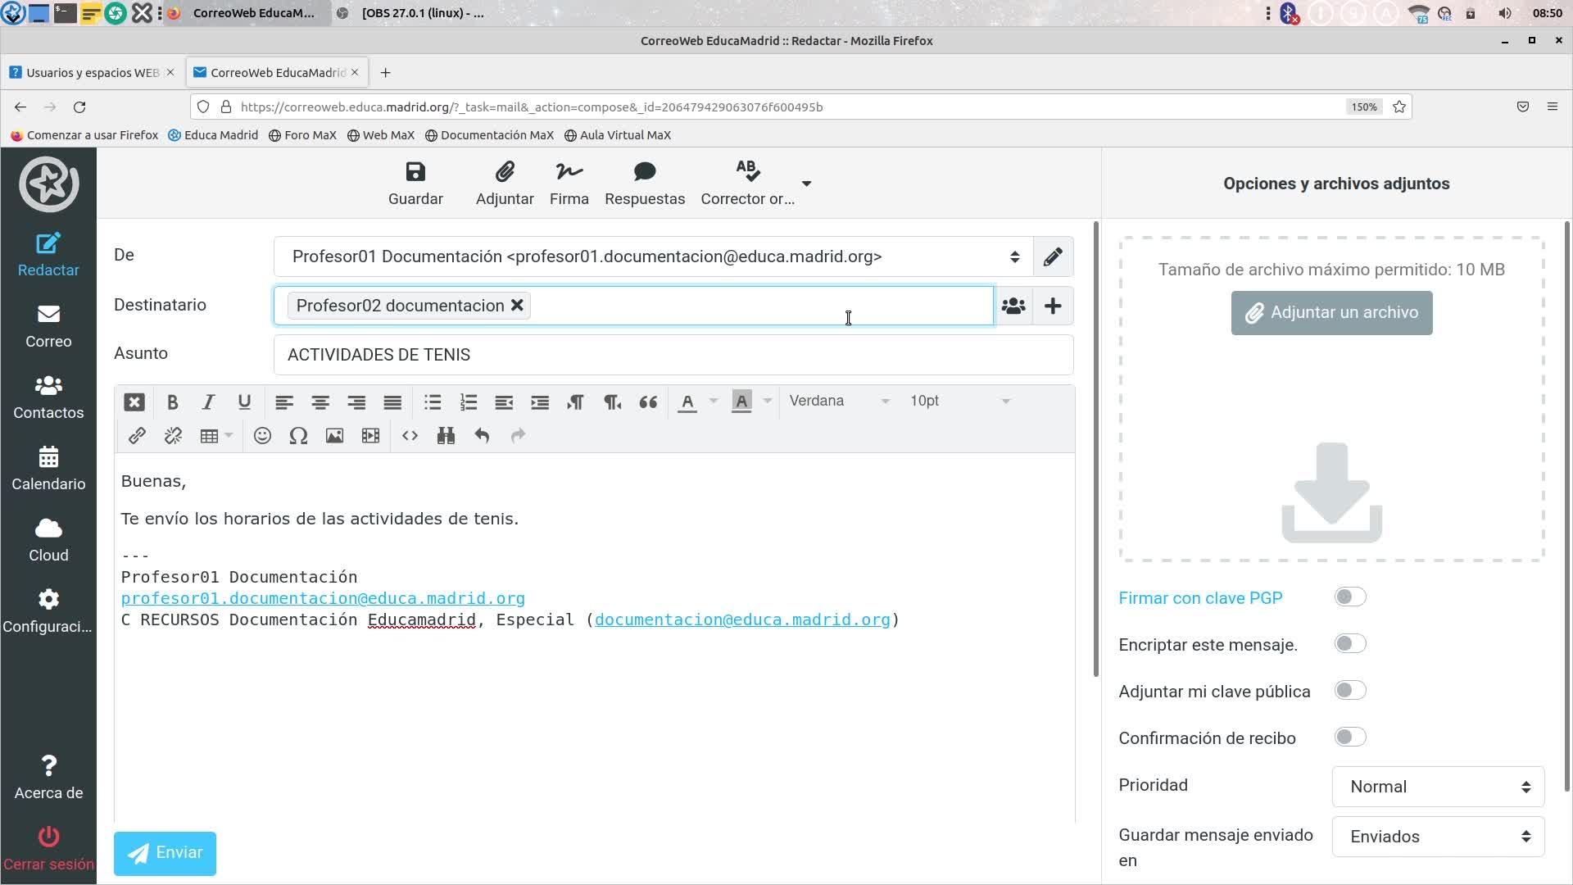Screen dimensions: 1573x885
Task: Go to Calendario in the sidebar
Action: 48,469
